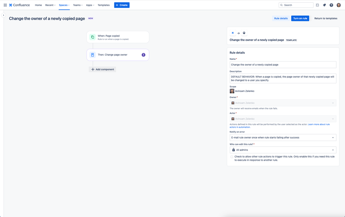Open the Recent menu
The width and height of the screenshot is (345, 217).
50,5
